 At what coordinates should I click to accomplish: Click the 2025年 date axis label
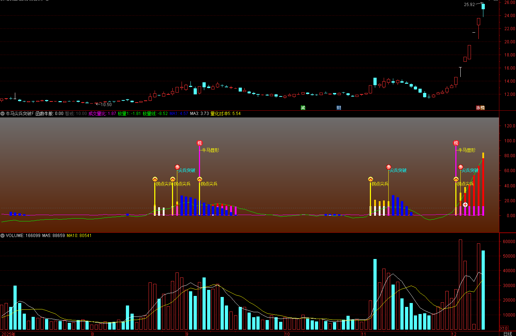(x=8, y=334)
